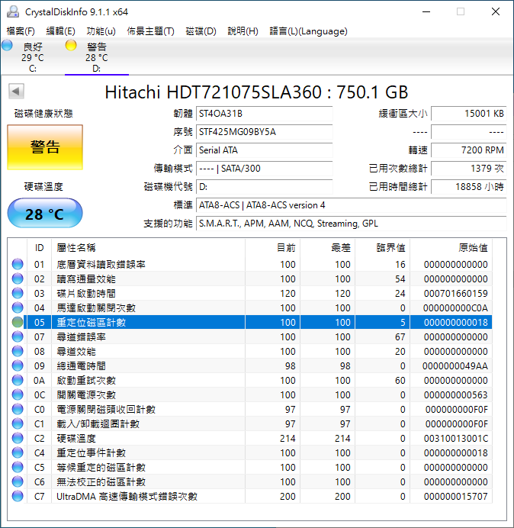The height and width of the screenshot is (528, 514).
Task: Click the interface field Serial ATA
Action: coord(265,150)
